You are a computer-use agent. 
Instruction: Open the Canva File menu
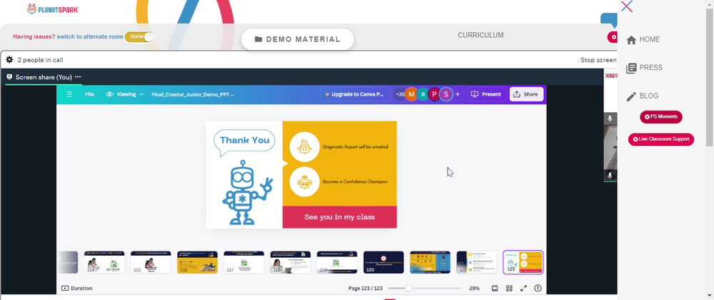(89, 94)
